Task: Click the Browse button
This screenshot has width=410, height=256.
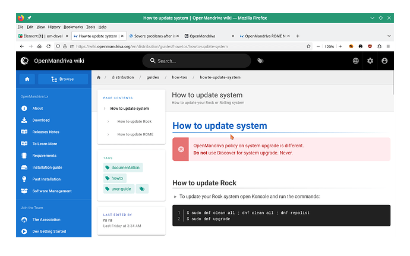Action: (x=63, y=79)
